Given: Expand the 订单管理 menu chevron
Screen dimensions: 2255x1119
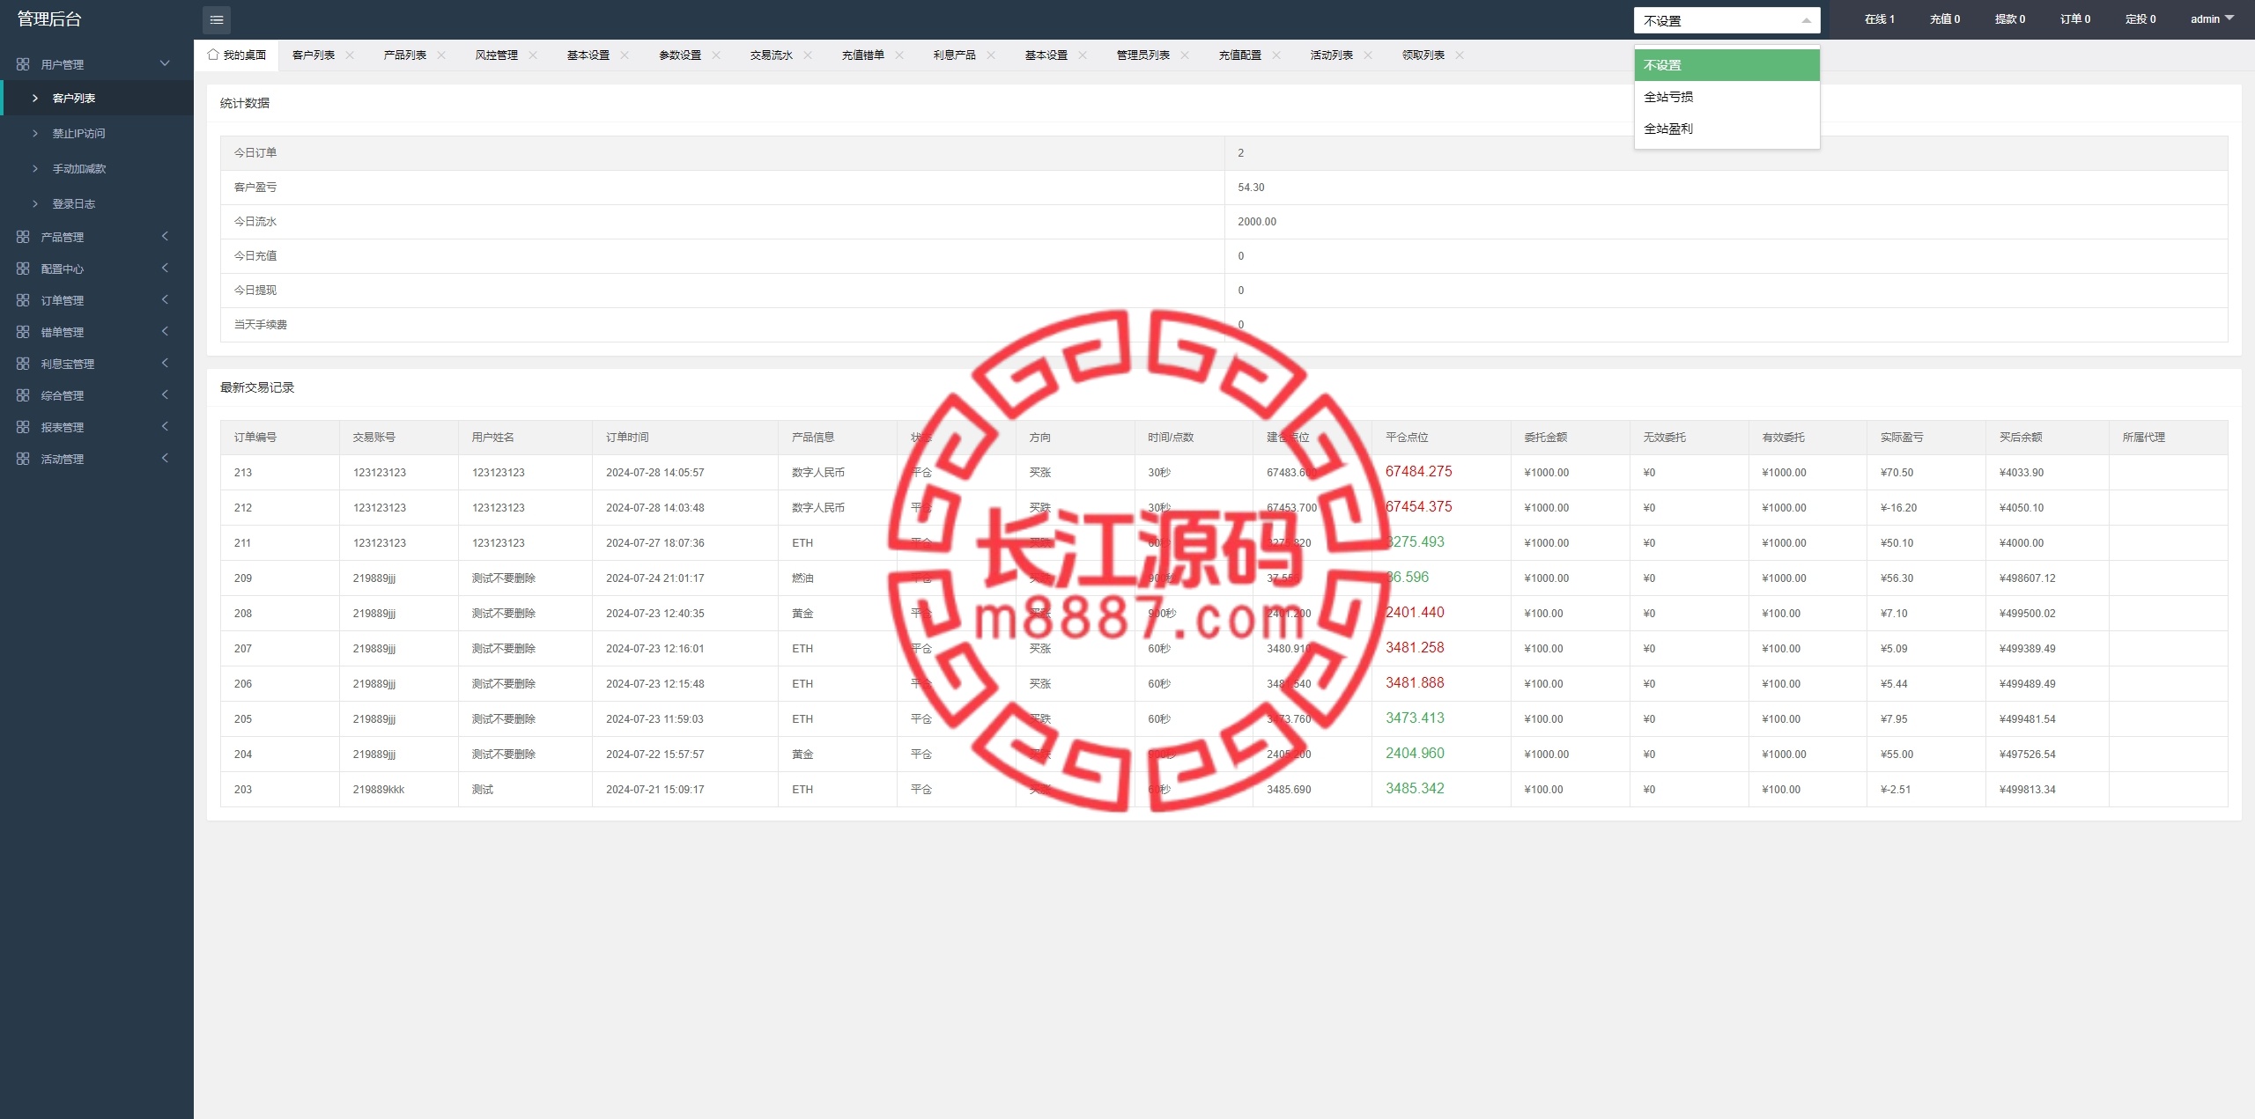Looking at the screenshot, I should (x=165, y=299).
